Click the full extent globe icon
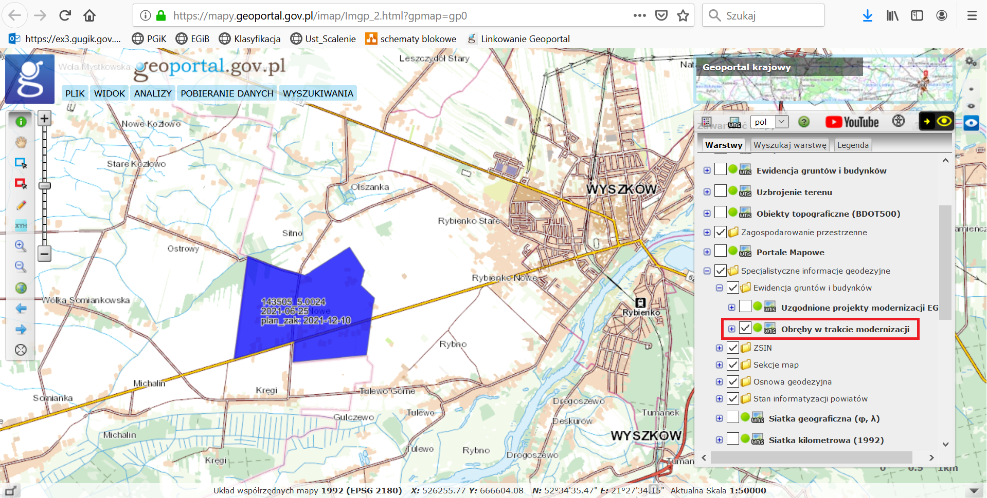 tap(21, 288)
